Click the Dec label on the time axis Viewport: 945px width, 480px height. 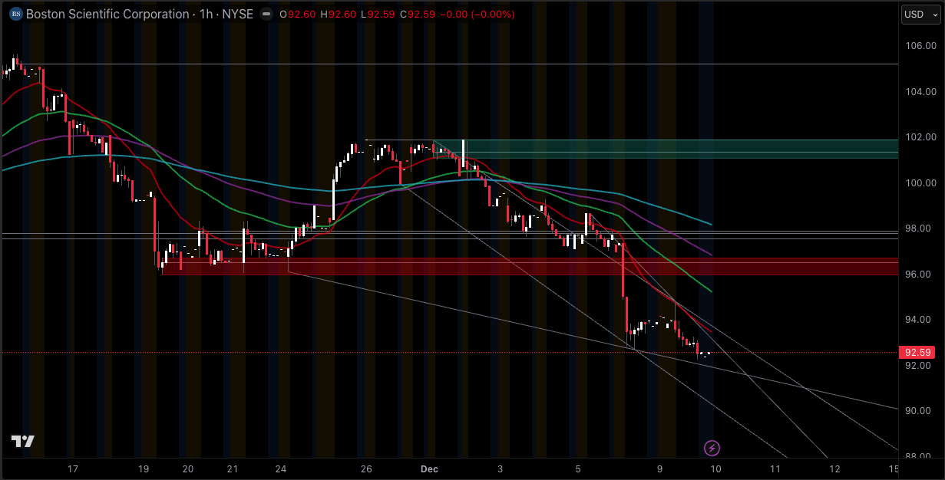(x=429, y=469)
